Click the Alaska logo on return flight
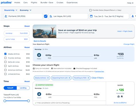Viewport: 136px width, 106px height. pyautogui.click(x=39, y=94)
